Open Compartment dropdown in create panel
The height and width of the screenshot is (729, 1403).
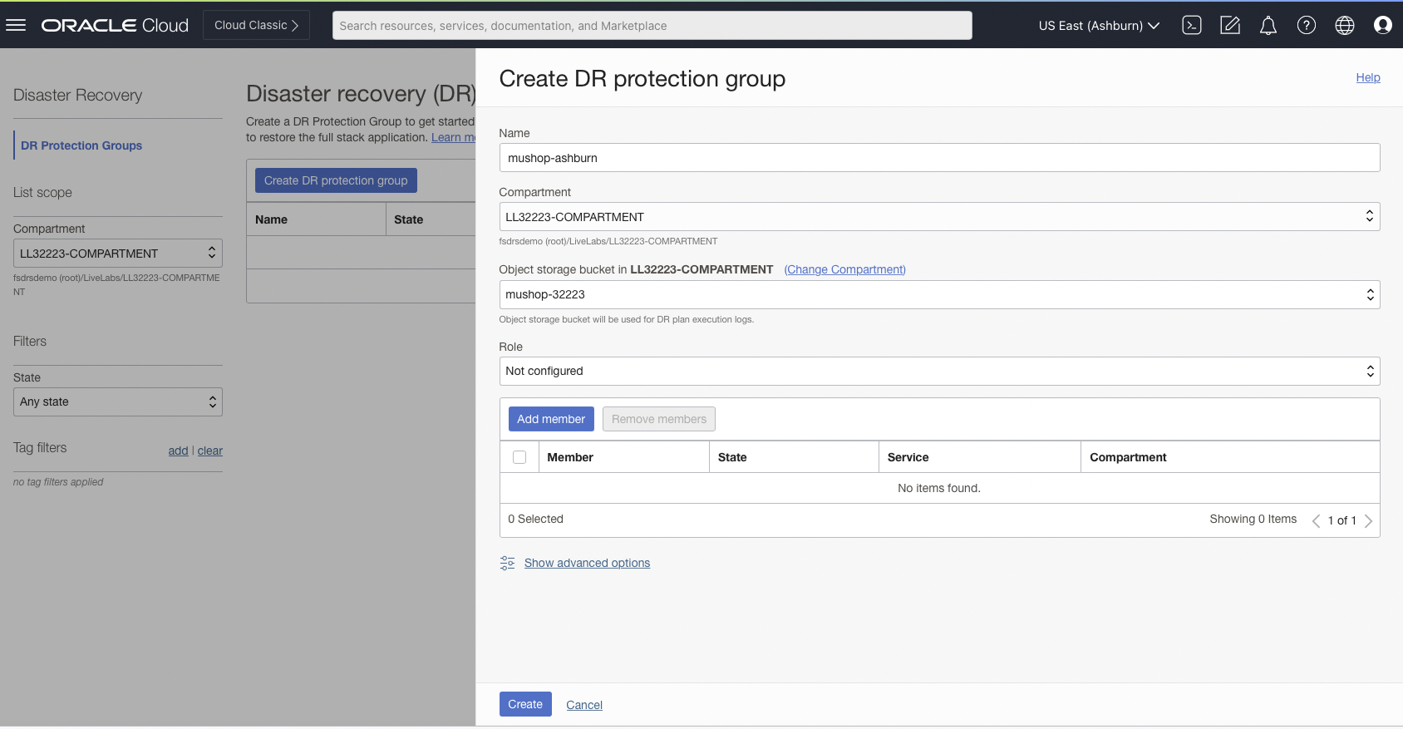tap(938, 217)
